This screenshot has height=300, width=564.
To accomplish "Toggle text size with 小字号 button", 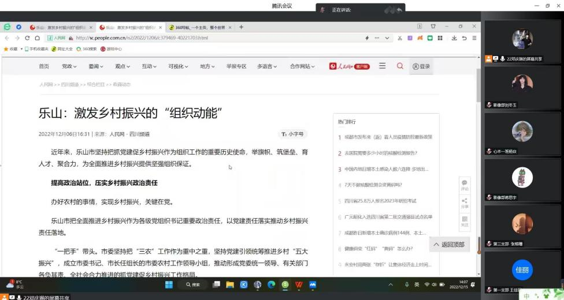I will point(292,134).
